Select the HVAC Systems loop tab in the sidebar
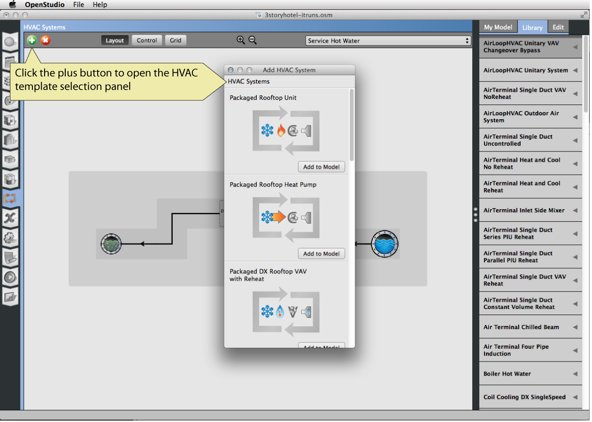The image size is (592, 422). click(x=10, y=198)
